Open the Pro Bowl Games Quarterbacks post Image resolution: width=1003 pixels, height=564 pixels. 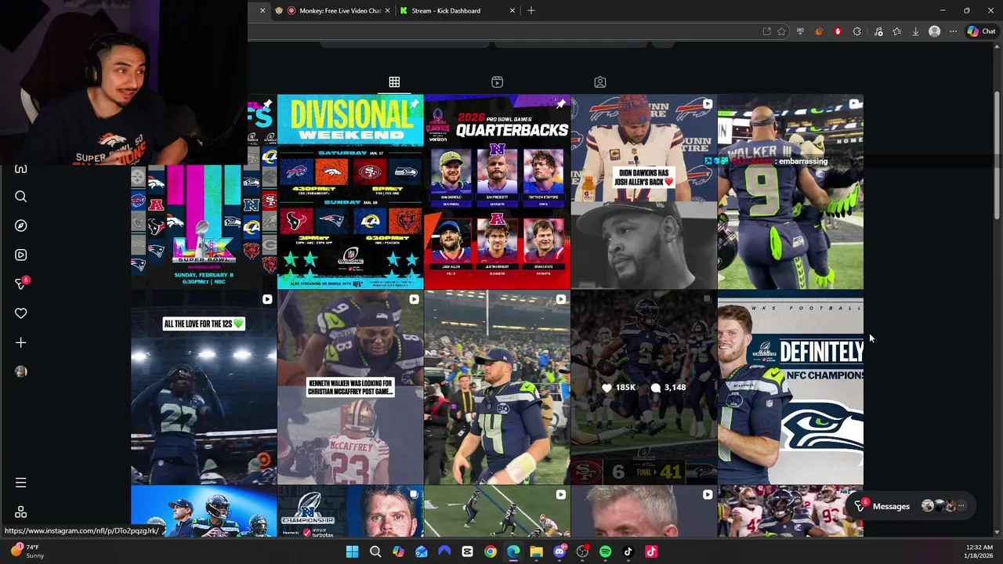[x=497, y=192]
